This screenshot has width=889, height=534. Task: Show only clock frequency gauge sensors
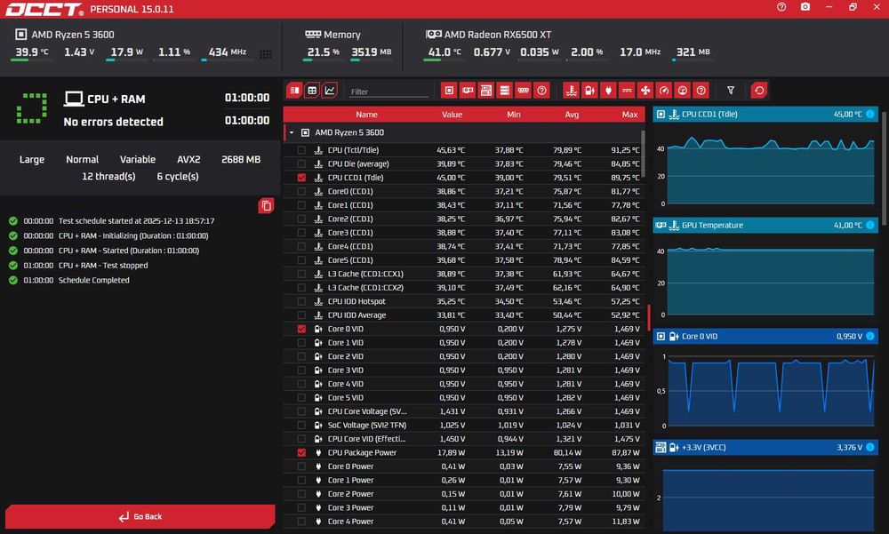(x=664, y=90)
